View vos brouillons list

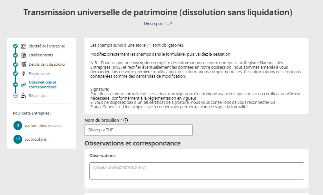(x=35, y=139)
